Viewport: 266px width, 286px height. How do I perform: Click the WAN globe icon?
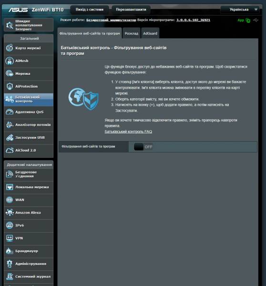(x=10, y=200)
